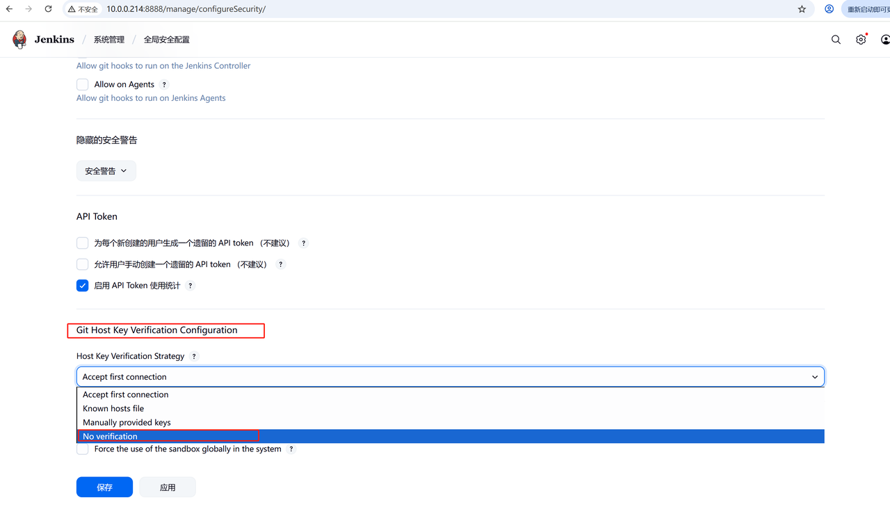This screenshot has height=523, width=890.
Task: Click help icon beside 启用 API Token 使用统计
Action: (x=191, y=286)
